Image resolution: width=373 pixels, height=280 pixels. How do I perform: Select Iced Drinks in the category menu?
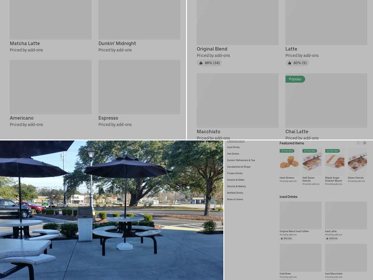click(233, 147)
